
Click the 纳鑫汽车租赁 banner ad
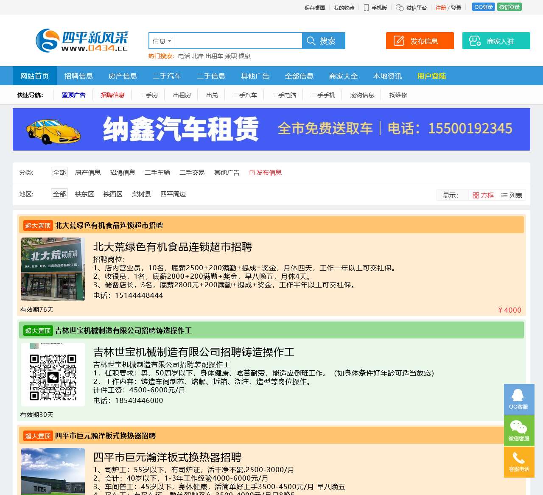[x=271, y=129]
